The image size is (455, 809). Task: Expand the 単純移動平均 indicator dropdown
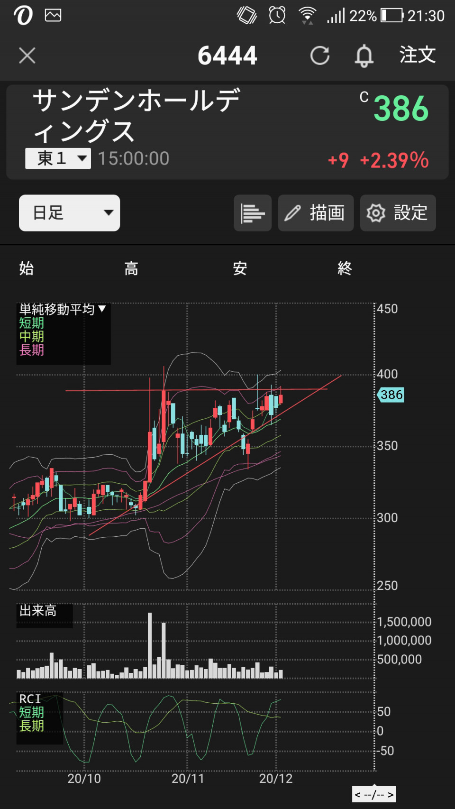(62, 310)
